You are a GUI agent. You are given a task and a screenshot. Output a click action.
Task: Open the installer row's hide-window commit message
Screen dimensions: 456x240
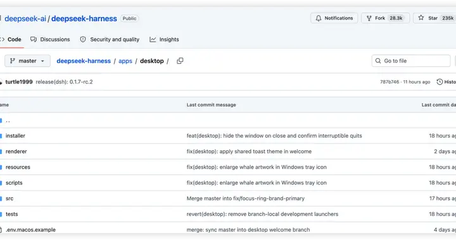274,136
